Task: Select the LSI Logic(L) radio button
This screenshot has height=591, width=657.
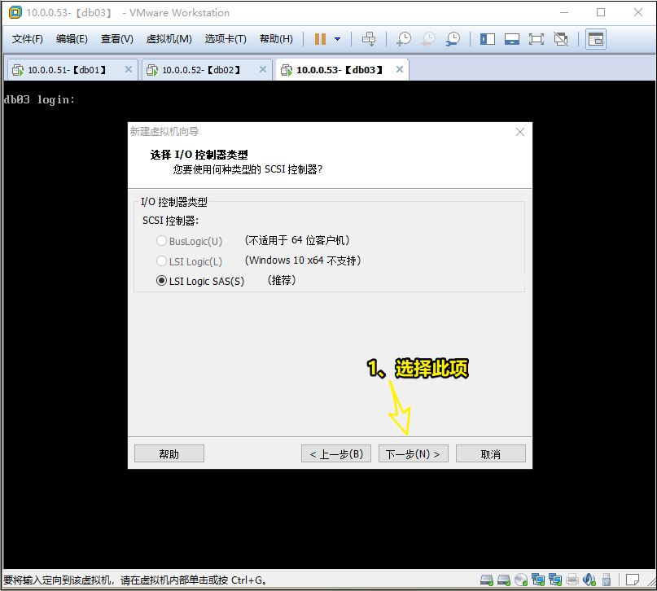Action: tap(161, 261)
